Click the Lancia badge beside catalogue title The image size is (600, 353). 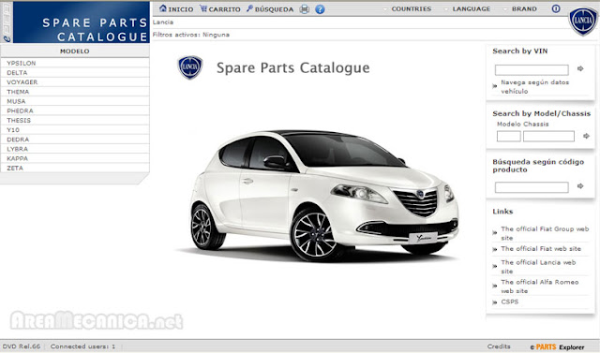click(x=190, y=67)
